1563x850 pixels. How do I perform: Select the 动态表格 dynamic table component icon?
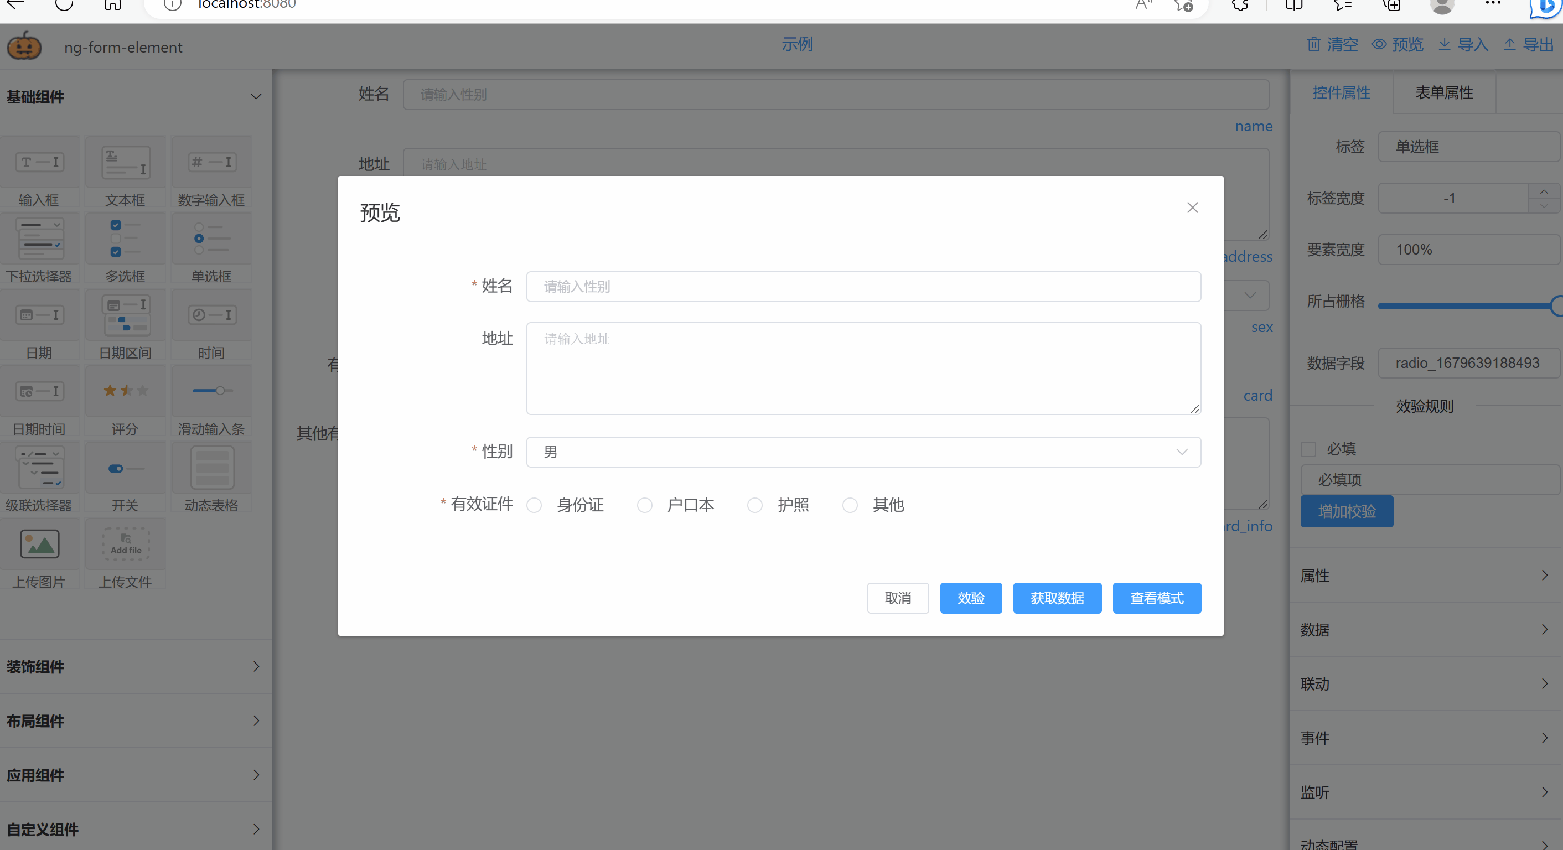212,468
